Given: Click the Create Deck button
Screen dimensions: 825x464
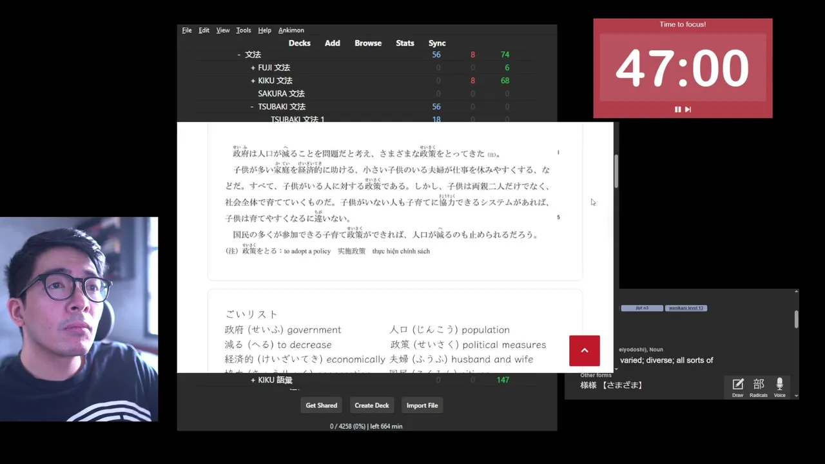Looking at the screenshot, I should (x=372, y=405).
